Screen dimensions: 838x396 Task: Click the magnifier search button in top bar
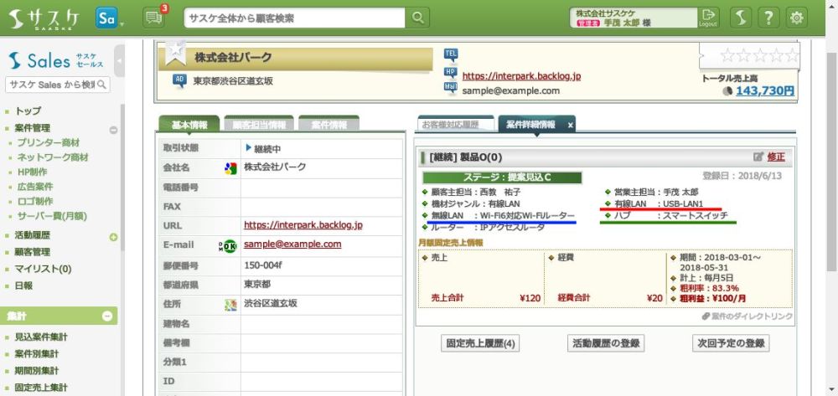(x=416, y=18)
